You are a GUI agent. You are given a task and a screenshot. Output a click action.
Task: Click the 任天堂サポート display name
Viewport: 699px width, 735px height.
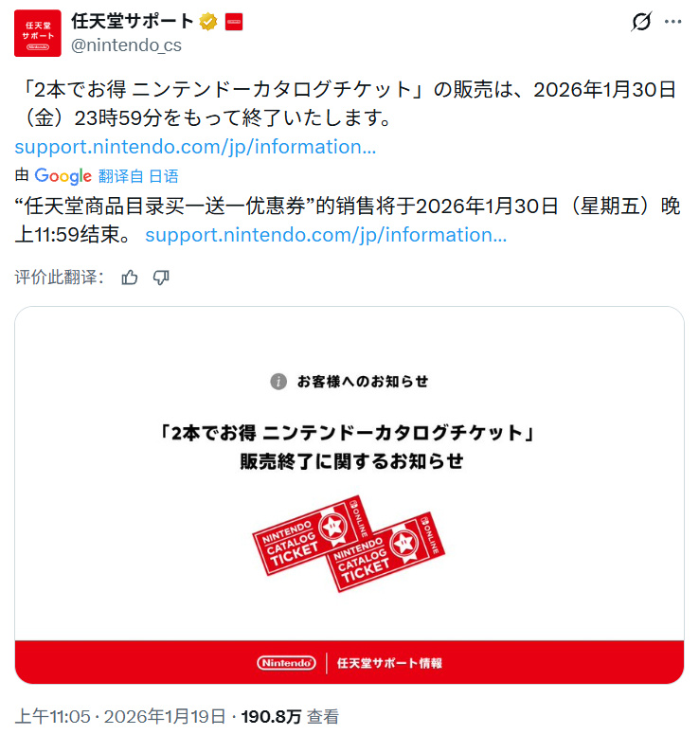coord(133,21)
